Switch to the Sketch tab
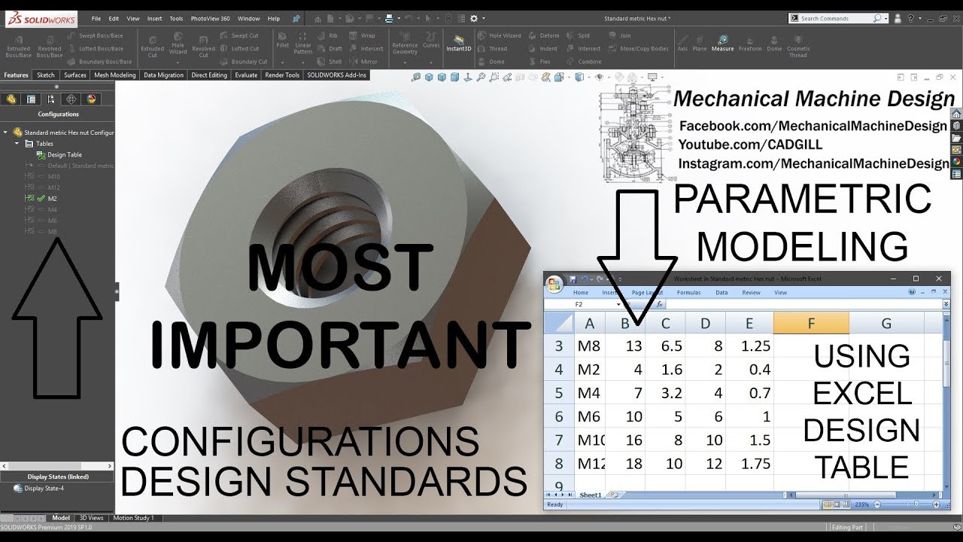 point(46,75)
